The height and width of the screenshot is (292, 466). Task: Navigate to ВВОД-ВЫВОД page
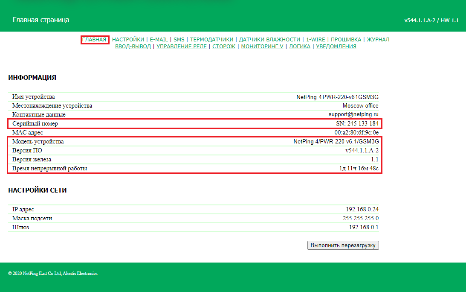[x=133, y=47]
